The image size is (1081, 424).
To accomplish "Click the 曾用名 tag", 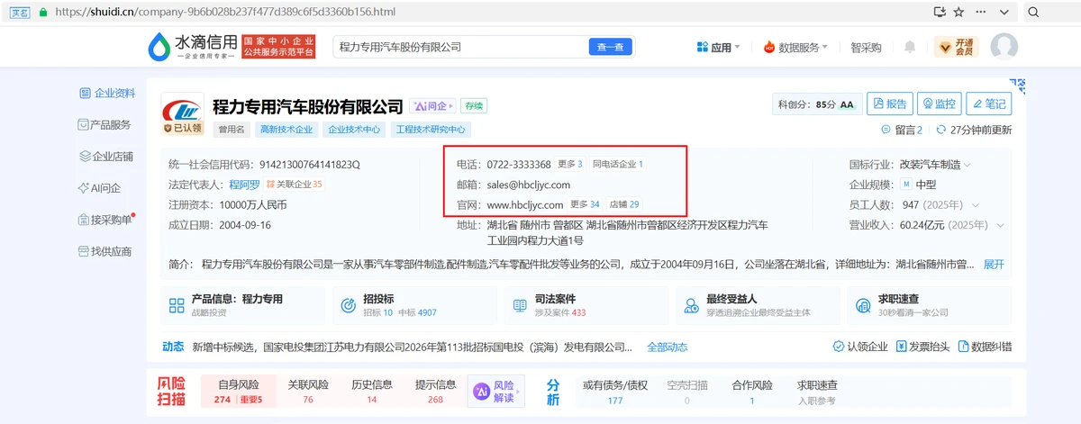I will pos(232,130).
